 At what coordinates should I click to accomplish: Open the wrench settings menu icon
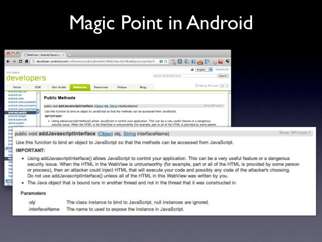(227, 61)
